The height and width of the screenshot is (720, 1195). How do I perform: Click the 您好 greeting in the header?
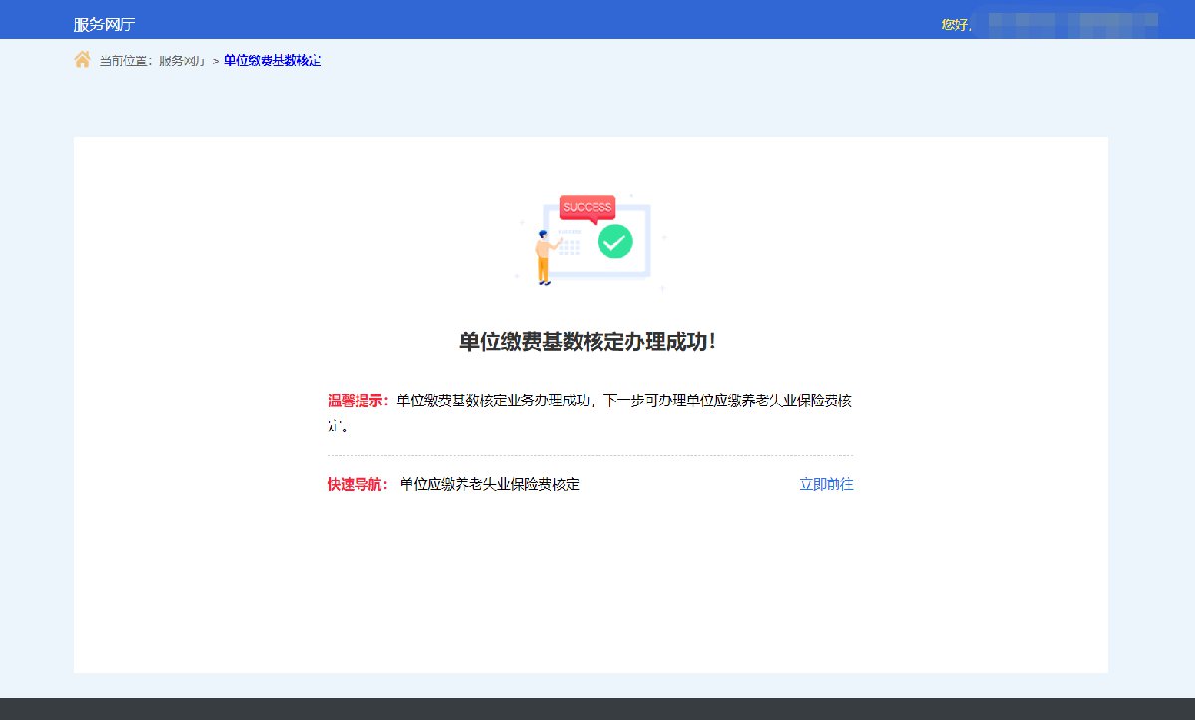954,24
